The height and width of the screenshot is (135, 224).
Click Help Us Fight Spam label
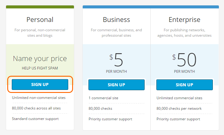(40, 68)
